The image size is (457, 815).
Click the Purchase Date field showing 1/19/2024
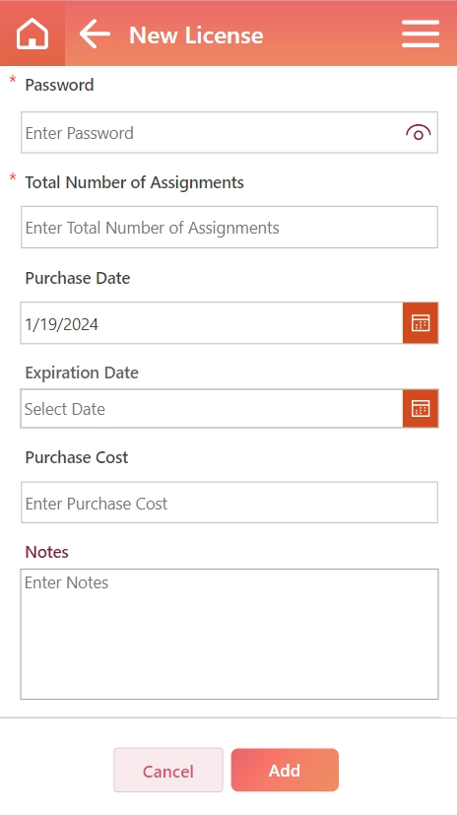coord(212,323)
